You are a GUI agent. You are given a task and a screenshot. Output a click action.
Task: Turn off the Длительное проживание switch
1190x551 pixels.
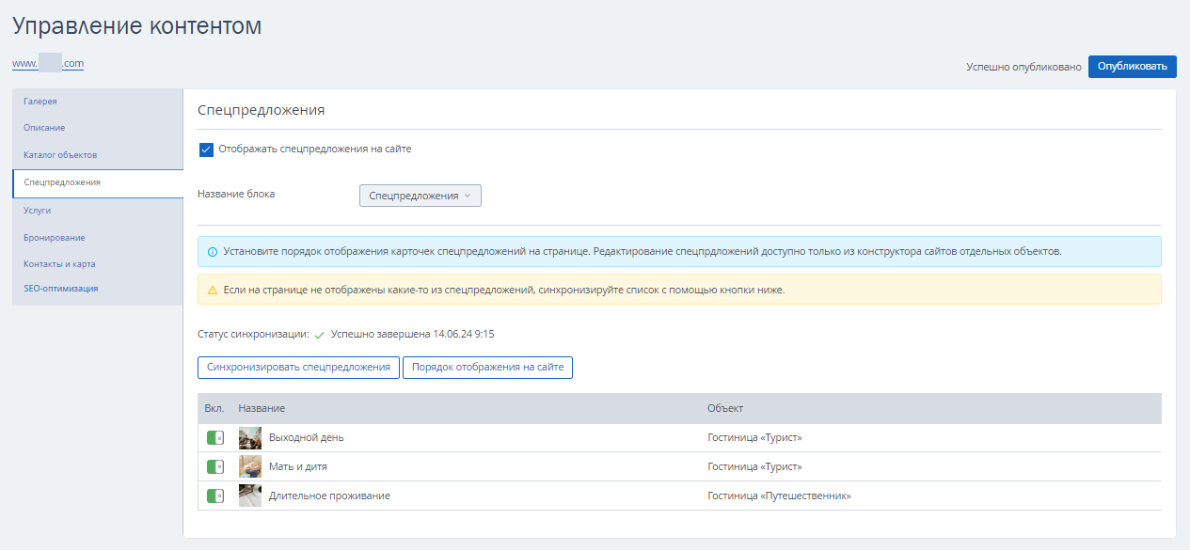215,496
